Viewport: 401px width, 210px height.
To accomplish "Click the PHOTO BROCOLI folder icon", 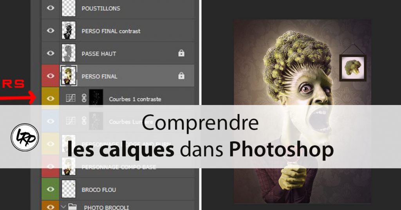I will [72, 207].
